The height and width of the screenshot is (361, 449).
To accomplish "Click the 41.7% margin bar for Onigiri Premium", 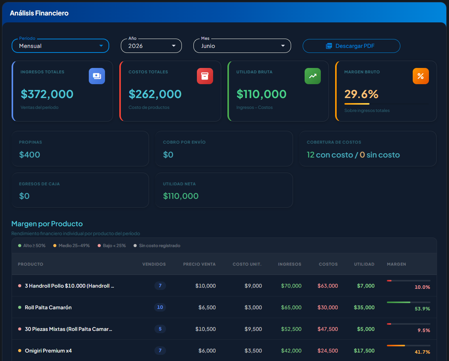I will point(408,346).
